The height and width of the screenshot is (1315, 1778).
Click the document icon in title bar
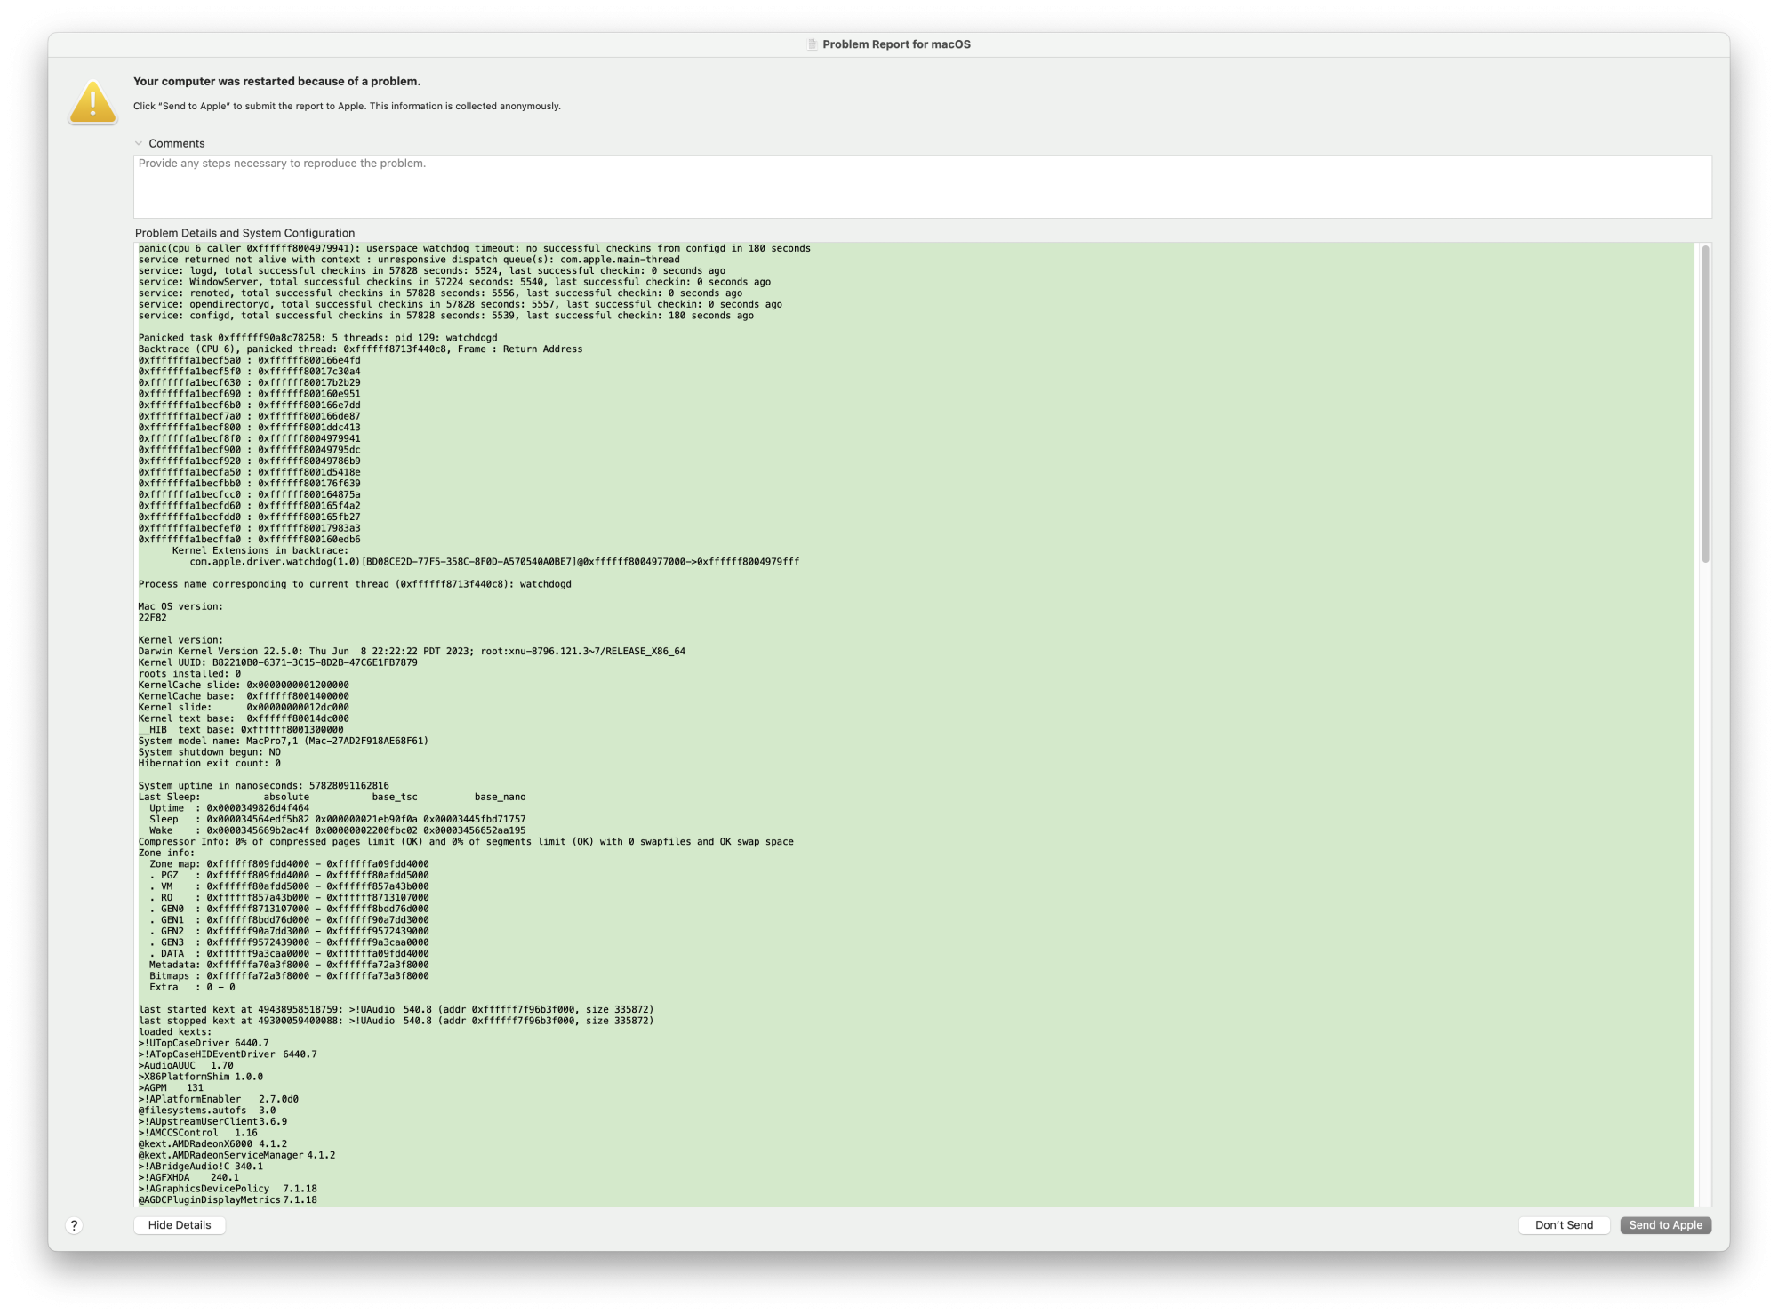click(x=812, y=44)
